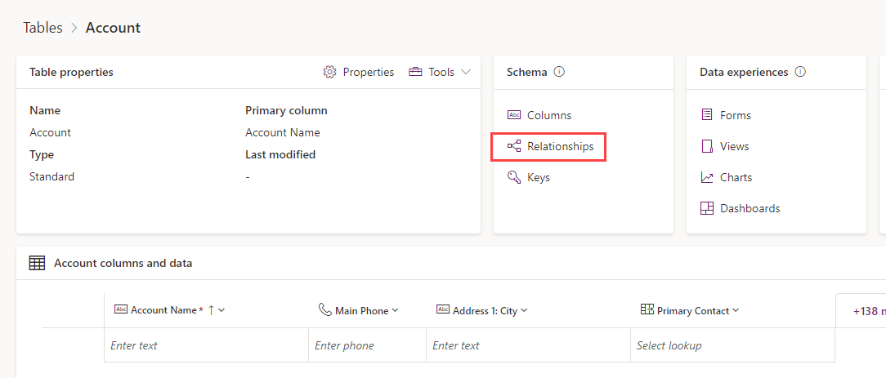This screenshot has height=378, width=886.
Task: Open Primary Contact column dropdown
Action: [x=735, y=310]
